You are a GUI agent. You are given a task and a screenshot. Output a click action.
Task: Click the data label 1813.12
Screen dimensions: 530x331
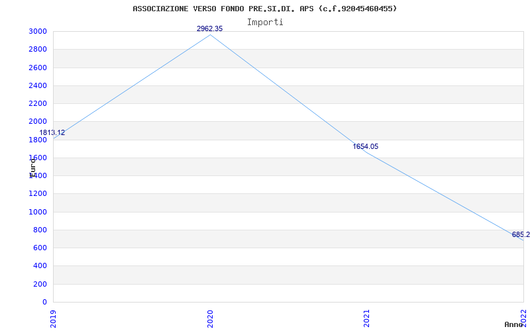52,133
